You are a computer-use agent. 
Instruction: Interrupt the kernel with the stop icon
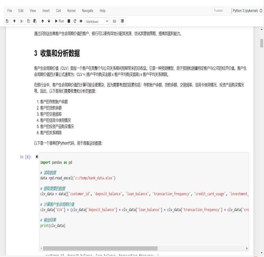tap(69, 21)
